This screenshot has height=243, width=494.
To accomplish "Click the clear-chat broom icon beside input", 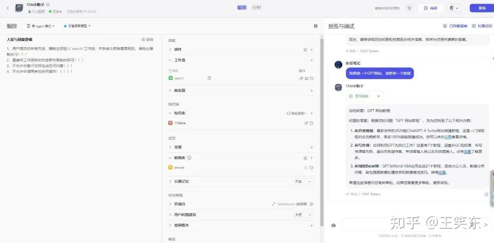I will (x=333, y=225).
